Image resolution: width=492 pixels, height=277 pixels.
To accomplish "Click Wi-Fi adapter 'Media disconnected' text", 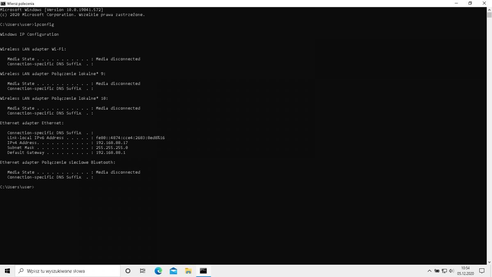I will coord(118,59).
